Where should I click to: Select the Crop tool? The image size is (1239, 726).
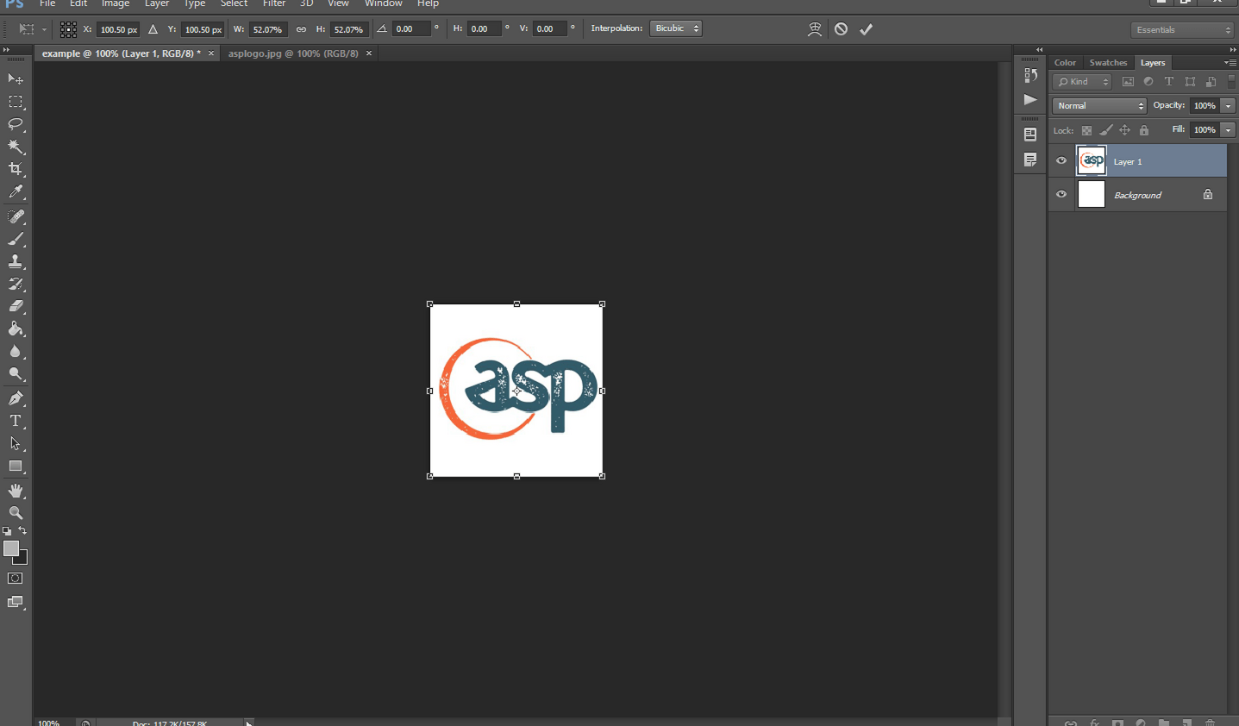(16, 169)
